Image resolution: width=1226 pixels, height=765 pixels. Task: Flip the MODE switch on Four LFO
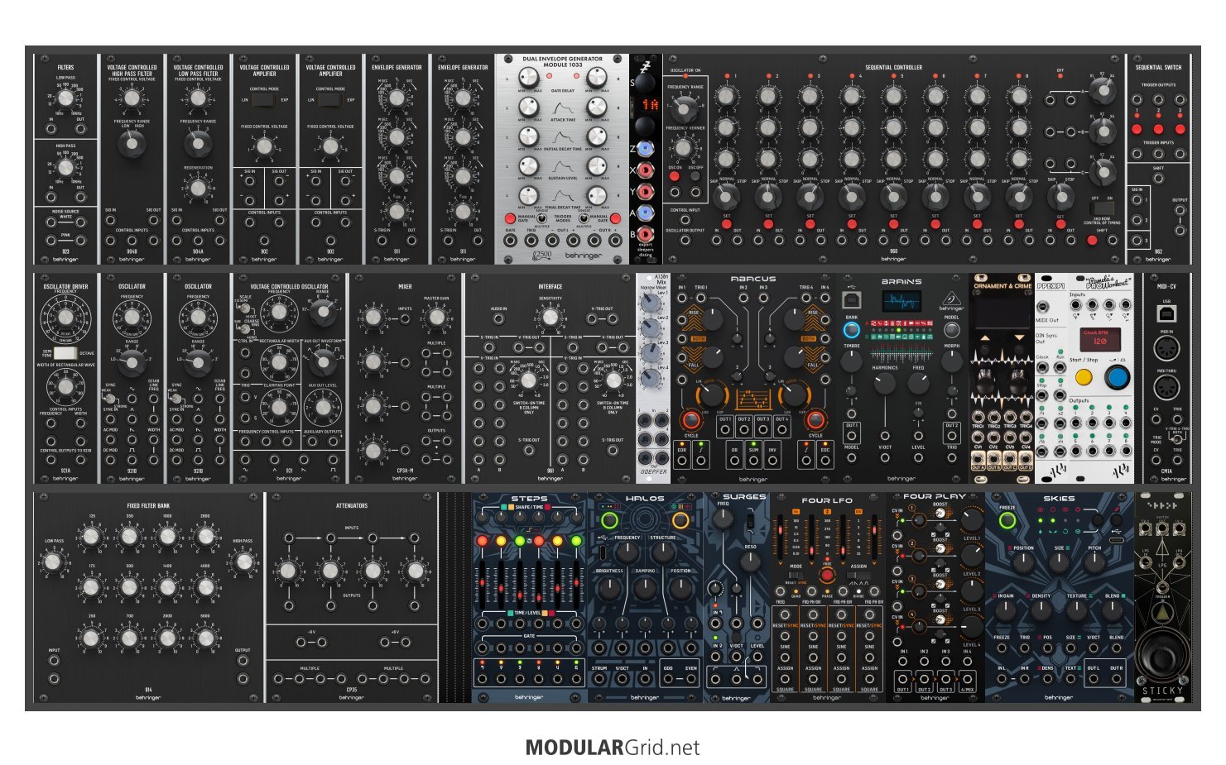[x=796, y=576]
